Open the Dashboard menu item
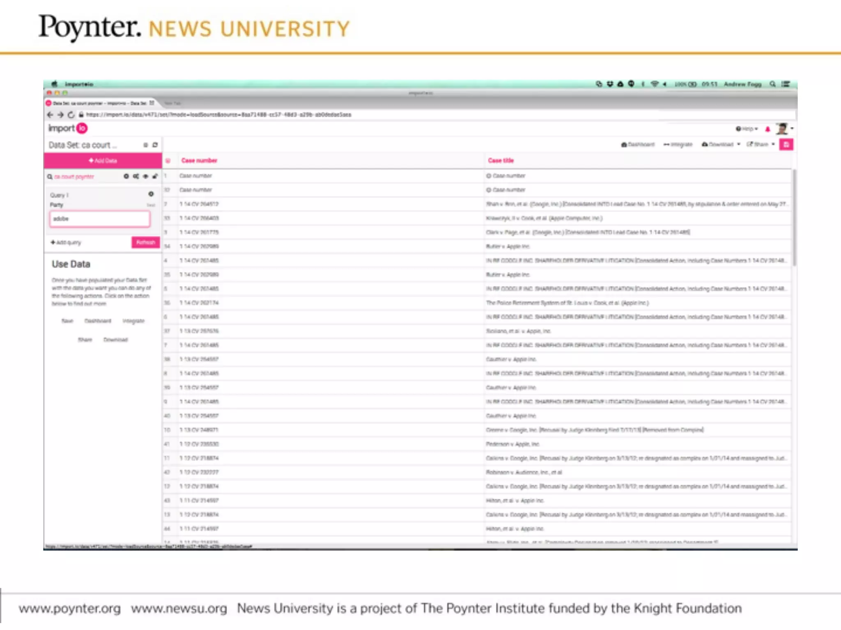Image resolution: width=841 pixels, height=630 pixels. 638,144
